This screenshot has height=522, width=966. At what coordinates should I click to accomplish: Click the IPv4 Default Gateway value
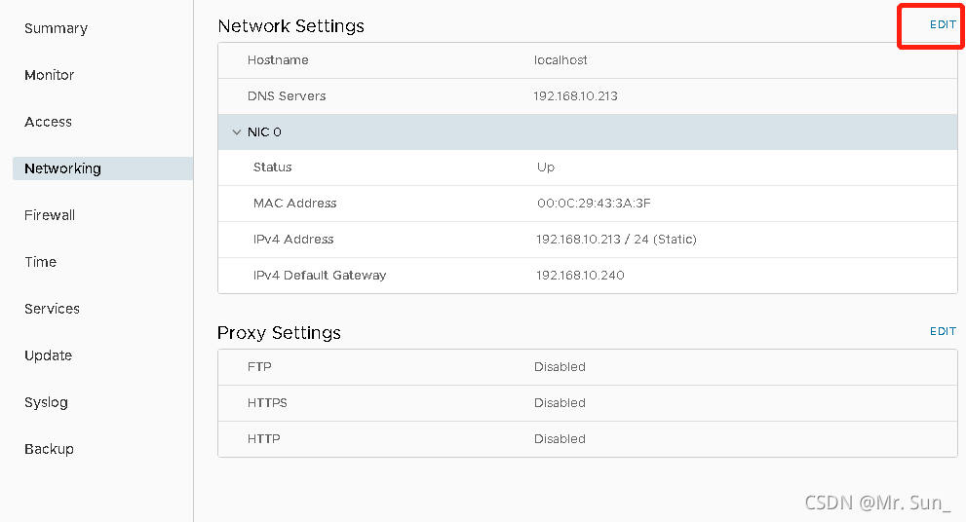580,276
